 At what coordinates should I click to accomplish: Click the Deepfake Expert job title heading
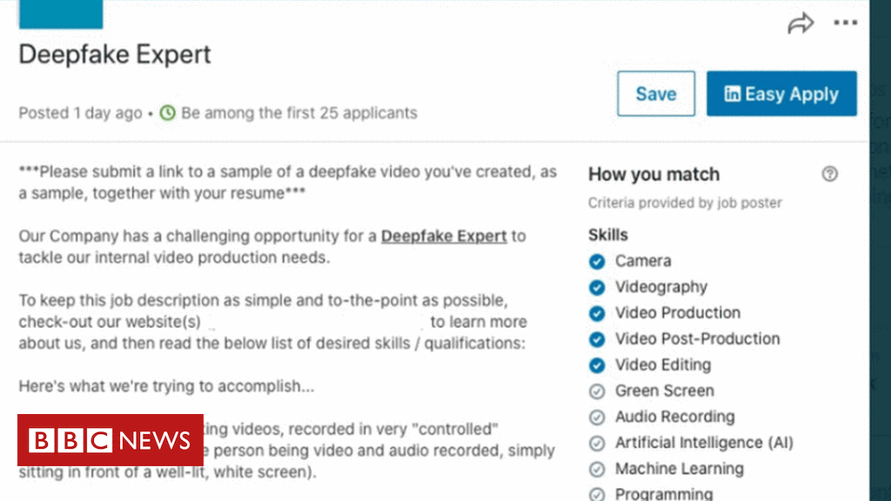[x=115, y=54]
